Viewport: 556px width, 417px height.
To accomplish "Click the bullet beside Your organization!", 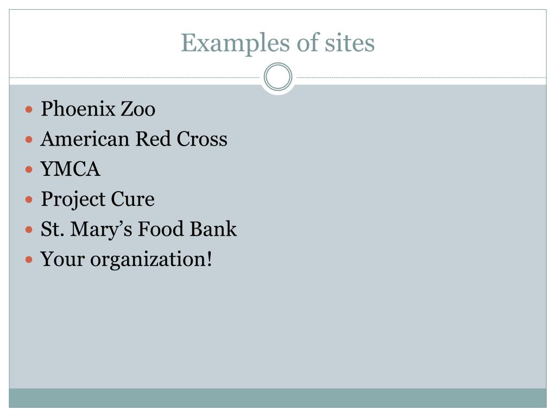I will [x=29, y=260].
